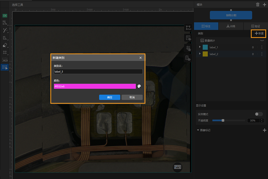Viewport: 268px width, 179px height.
Task: Decrease opacity with the down stepper arrow
Action: pyautogui.click(x=262, y=122)
